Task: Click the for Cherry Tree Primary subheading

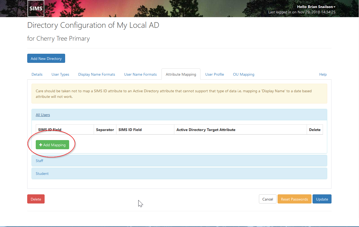Action: coord(58,39)
